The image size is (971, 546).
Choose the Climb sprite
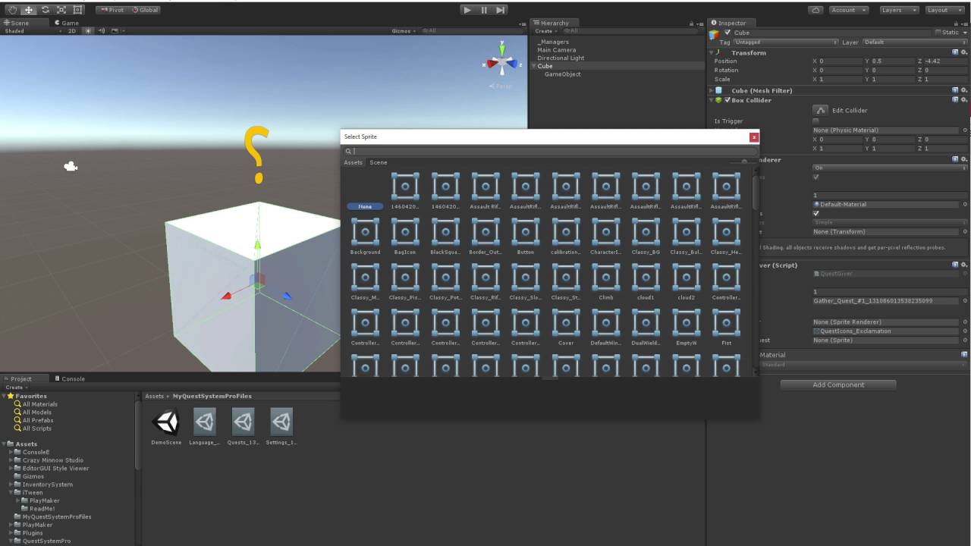pyautogui.click(x=606, y=282)
